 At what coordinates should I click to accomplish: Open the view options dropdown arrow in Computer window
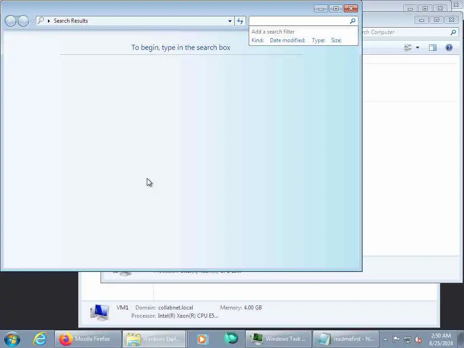pyautogui.click(x=417, y=48)
